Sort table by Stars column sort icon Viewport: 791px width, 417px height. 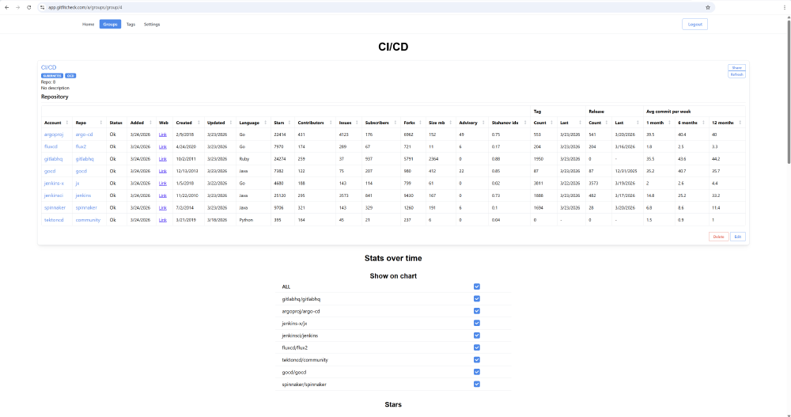[290, 123]
